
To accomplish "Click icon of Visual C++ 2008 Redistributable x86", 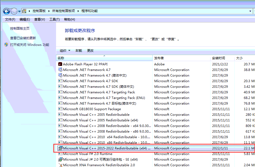I will click(x=60, y=131).
